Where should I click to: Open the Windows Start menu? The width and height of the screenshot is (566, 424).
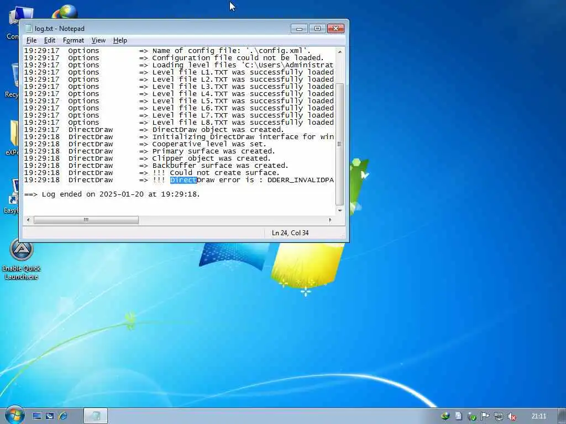tap(14, 415)
